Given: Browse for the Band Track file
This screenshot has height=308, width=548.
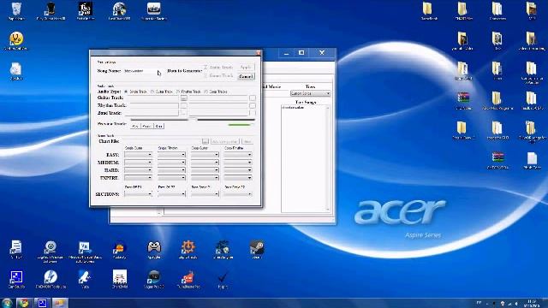Looking at the screenshot, I should tap(183, 113).
